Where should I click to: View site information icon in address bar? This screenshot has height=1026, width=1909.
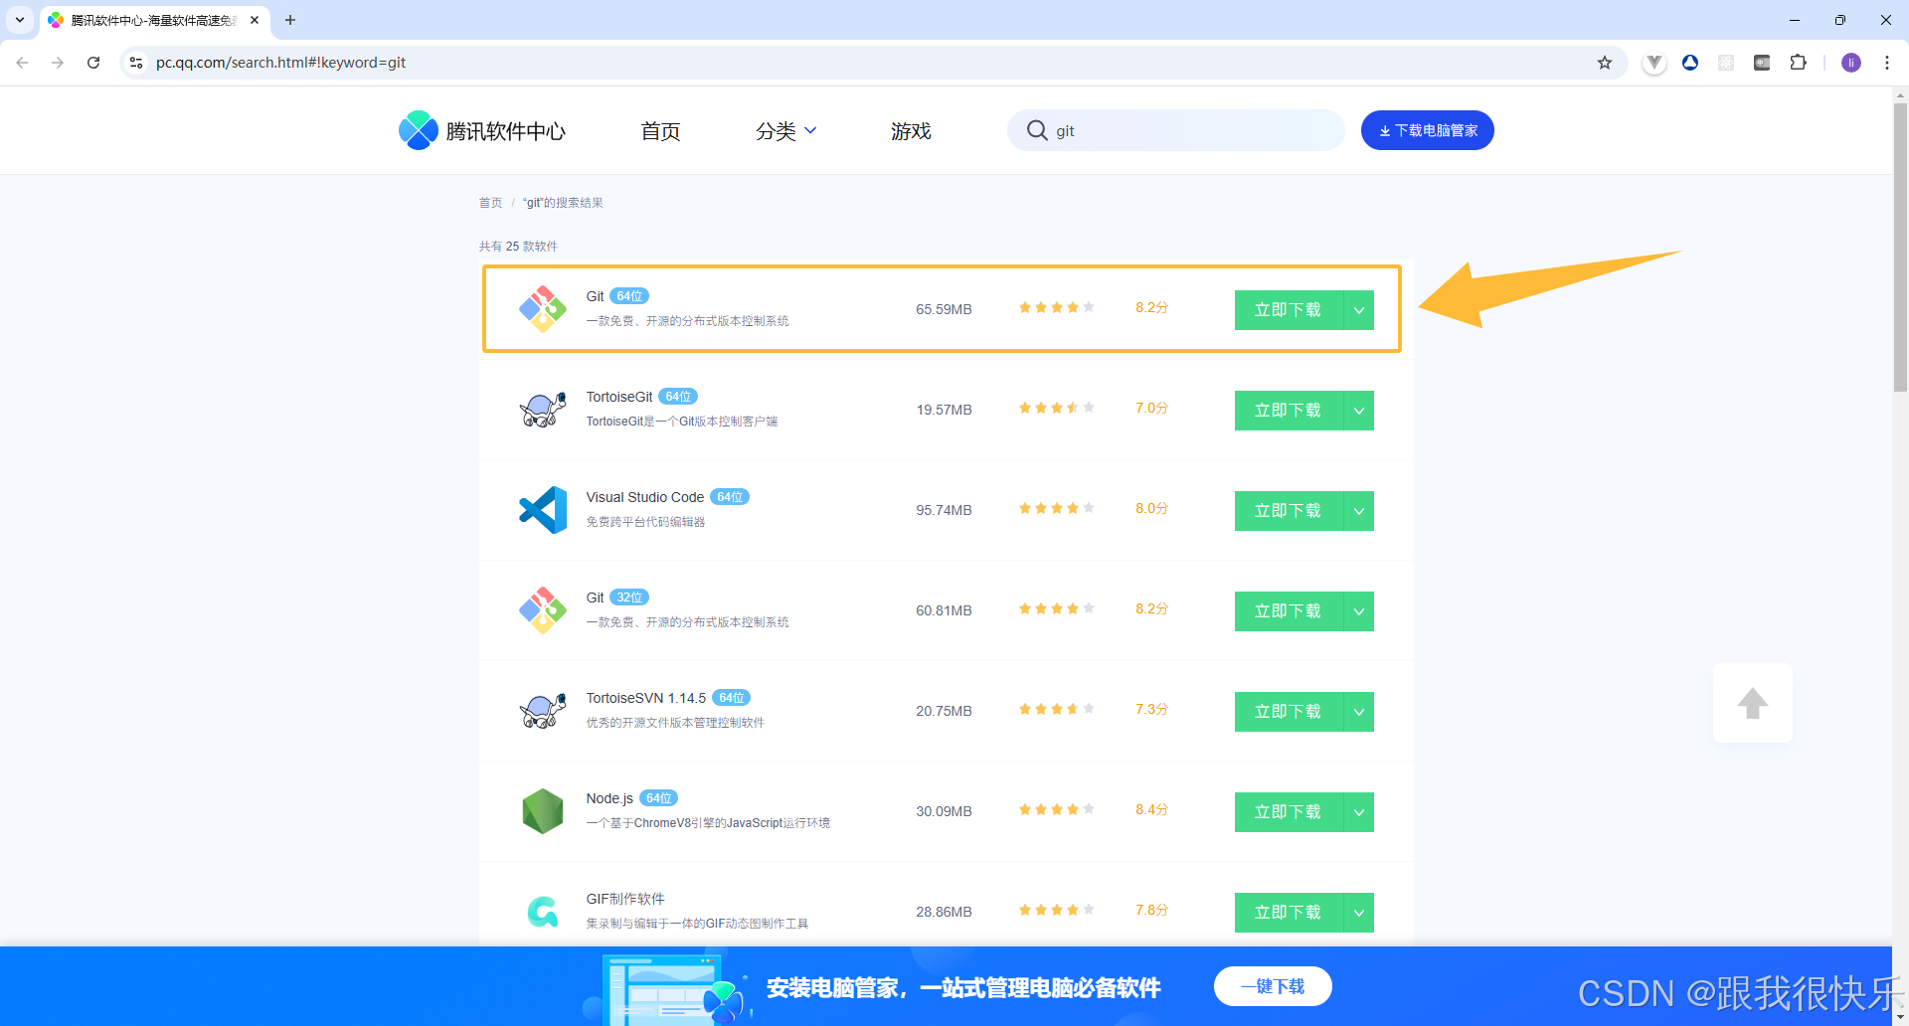click(x=136, y=63)
